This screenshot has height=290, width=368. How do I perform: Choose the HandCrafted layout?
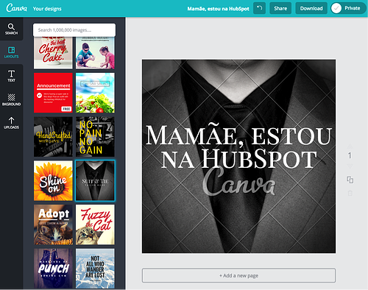(x=53, y=137)
